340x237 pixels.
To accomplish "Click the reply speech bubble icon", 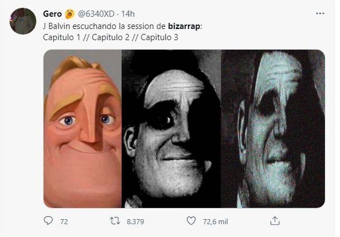I will [x=47, y=221].
